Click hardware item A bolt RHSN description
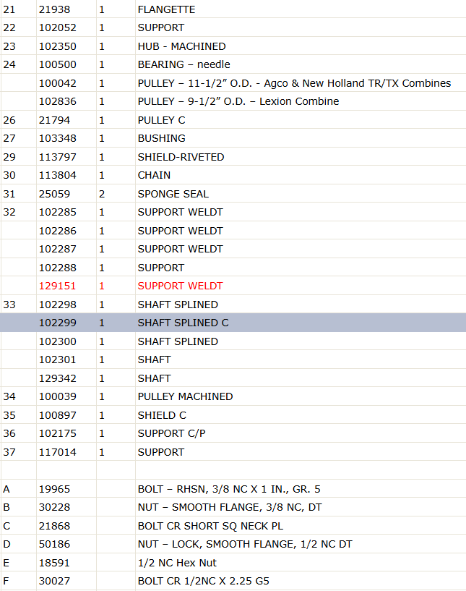466x591 pixels. pyautogui.click(x=229, y=489)
